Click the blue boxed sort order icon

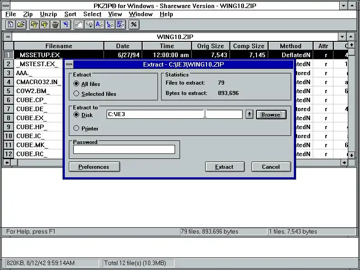(x=121, y=25)
